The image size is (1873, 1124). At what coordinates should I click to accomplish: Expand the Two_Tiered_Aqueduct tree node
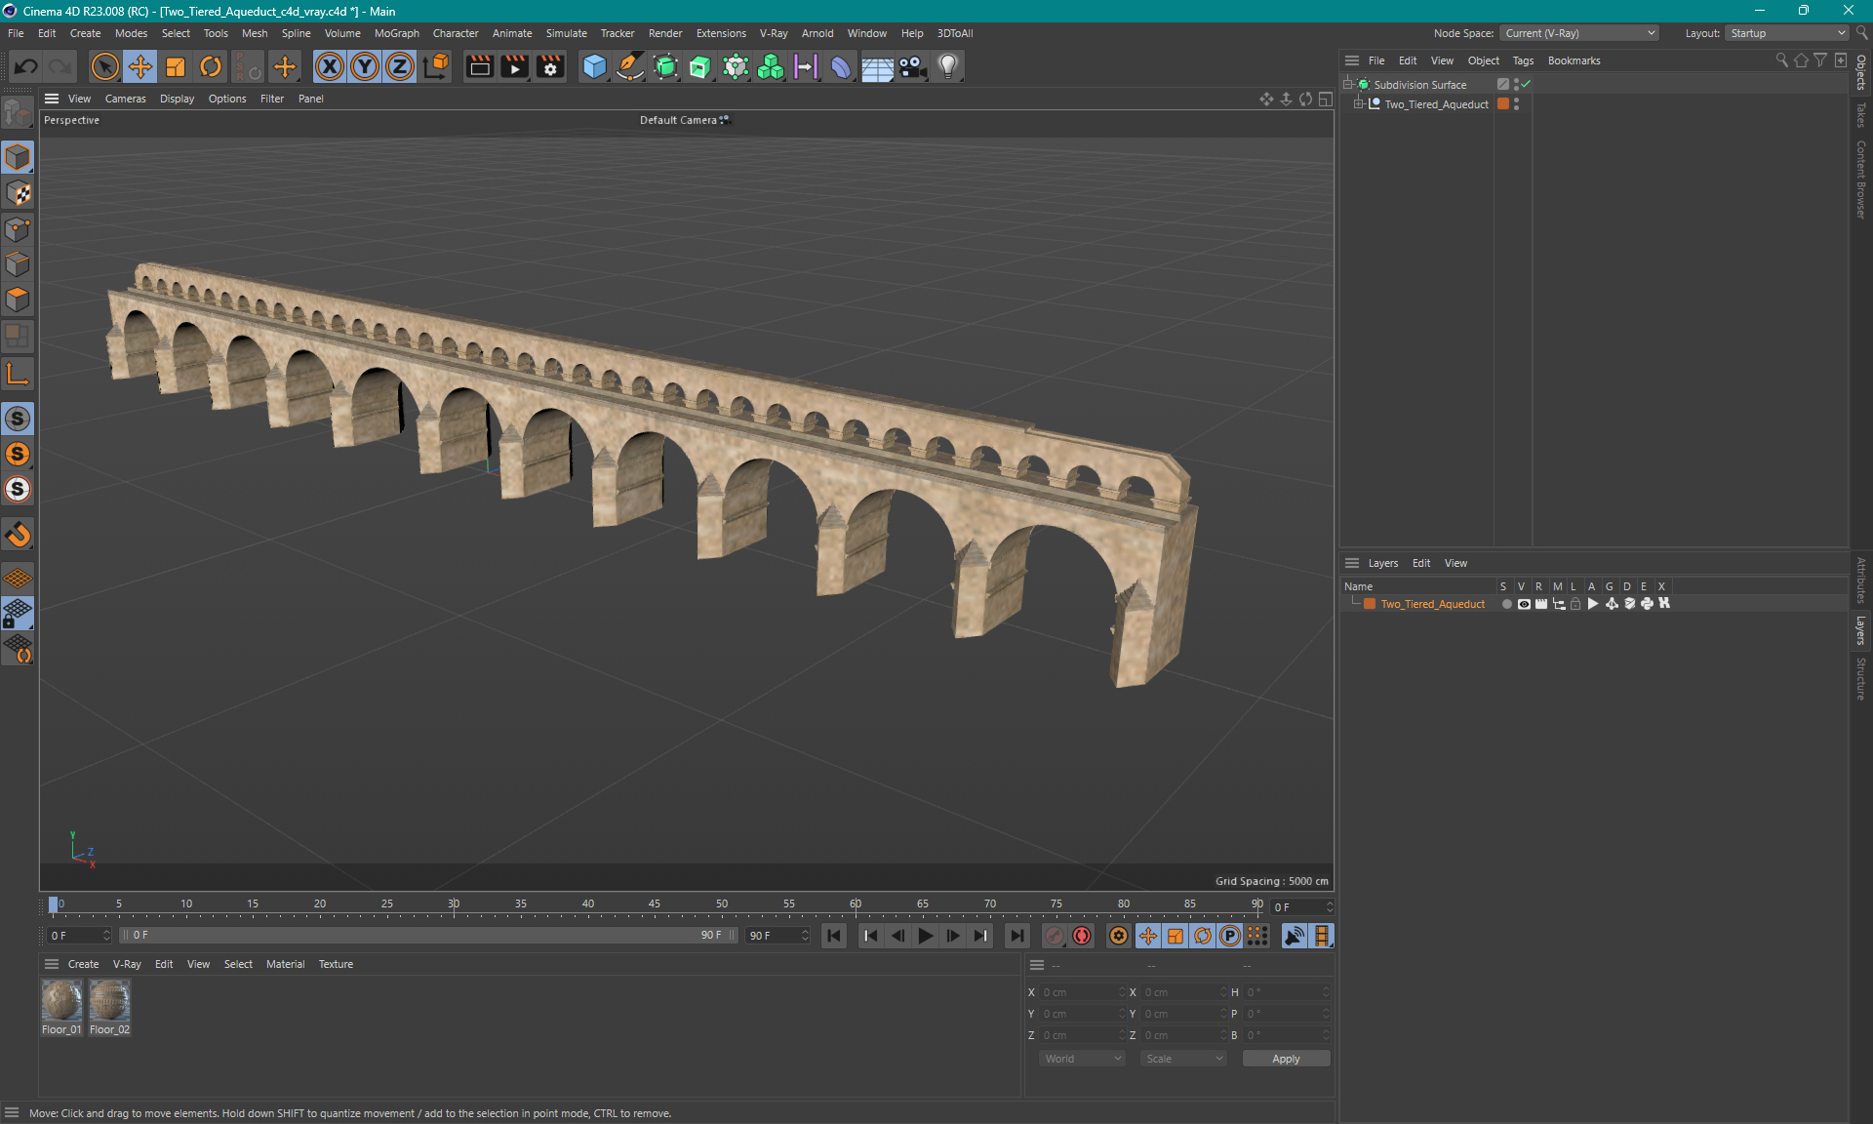[x=1358, y=104]
